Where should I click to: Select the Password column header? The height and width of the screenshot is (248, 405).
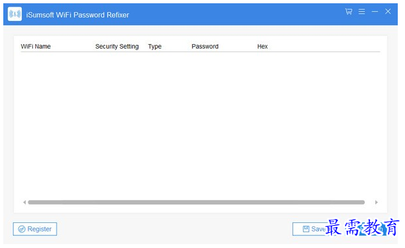click(x=205, y=47)
